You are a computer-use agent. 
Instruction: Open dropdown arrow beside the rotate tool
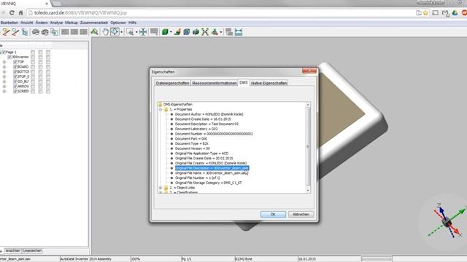122,32
